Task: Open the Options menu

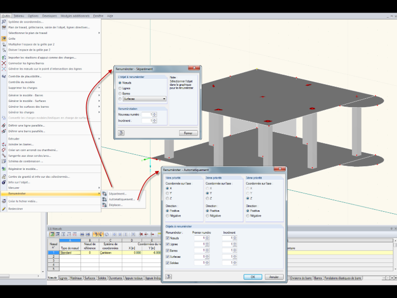Action: tap(33, 16)
